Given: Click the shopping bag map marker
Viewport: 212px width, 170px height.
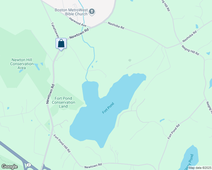Looking at the screenshot, I should [x=61, y=44].
